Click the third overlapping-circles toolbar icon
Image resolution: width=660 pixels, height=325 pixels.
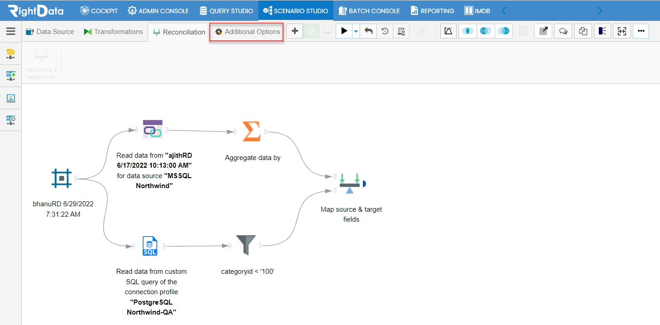pos(504,31)
